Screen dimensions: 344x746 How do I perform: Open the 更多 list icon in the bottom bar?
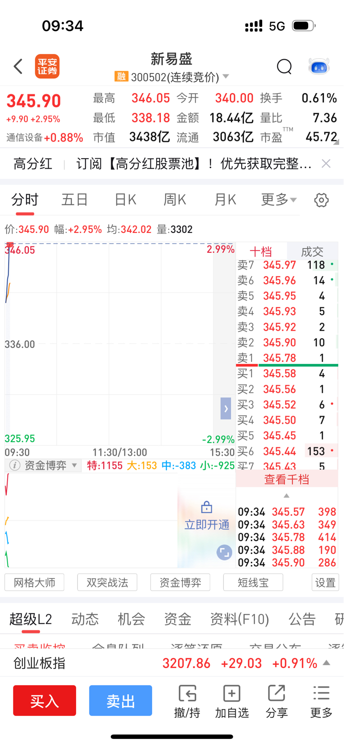[321, 693]
